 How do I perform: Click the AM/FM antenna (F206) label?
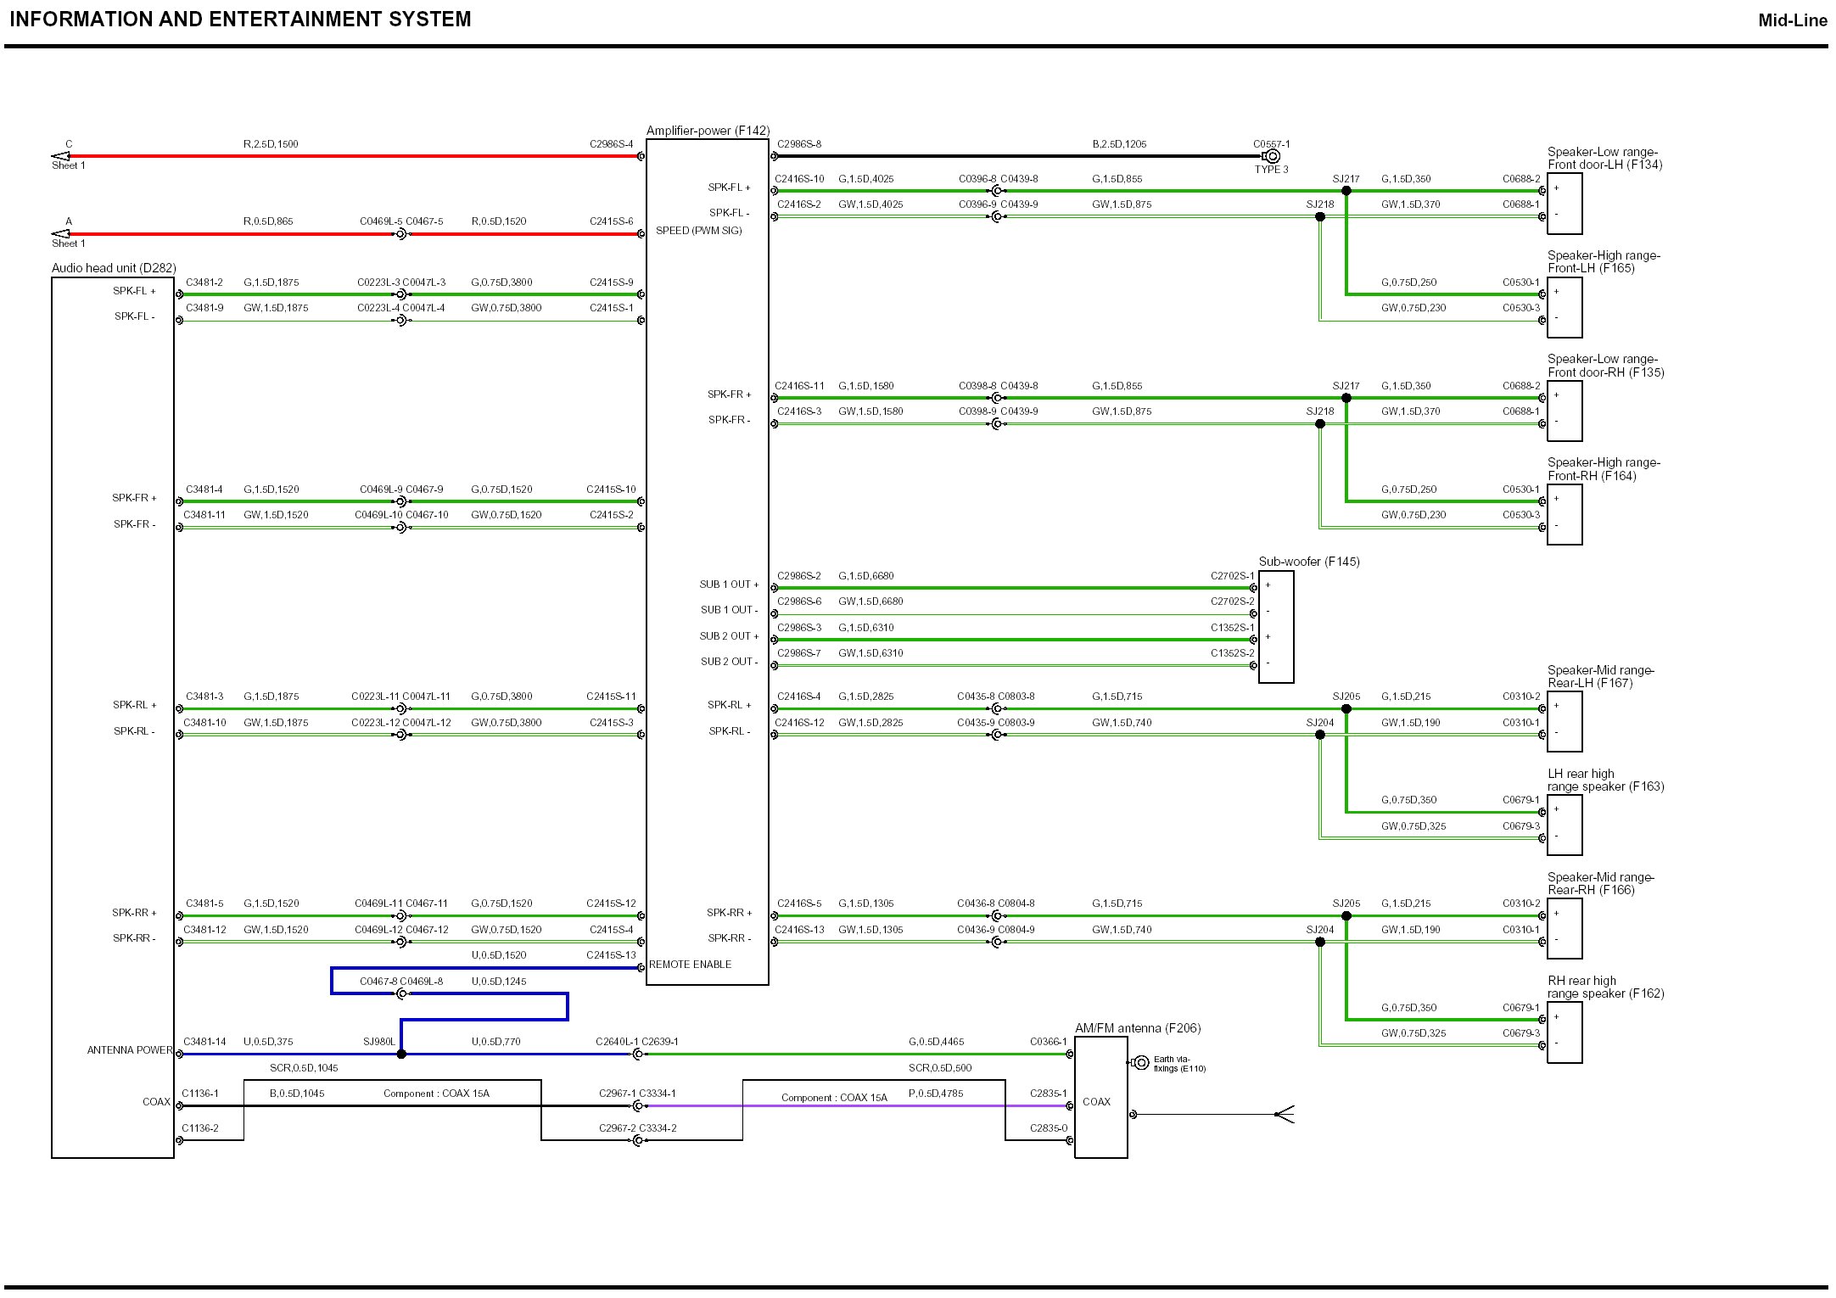tap(1138, 1028)
